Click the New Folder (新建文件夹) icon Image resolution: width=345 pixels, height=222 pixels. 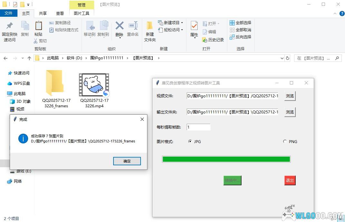(x=150, y=26)
